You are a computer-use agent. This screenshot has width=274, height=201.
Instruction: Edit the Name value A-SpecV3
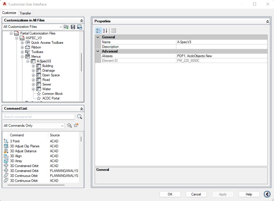coord(222,42)
